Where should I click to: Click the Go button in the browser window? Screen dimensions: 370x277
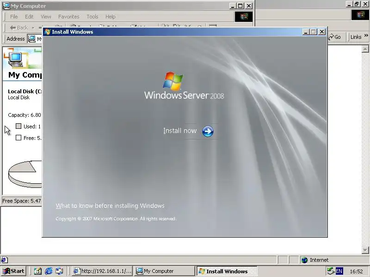tap(334, 37)
